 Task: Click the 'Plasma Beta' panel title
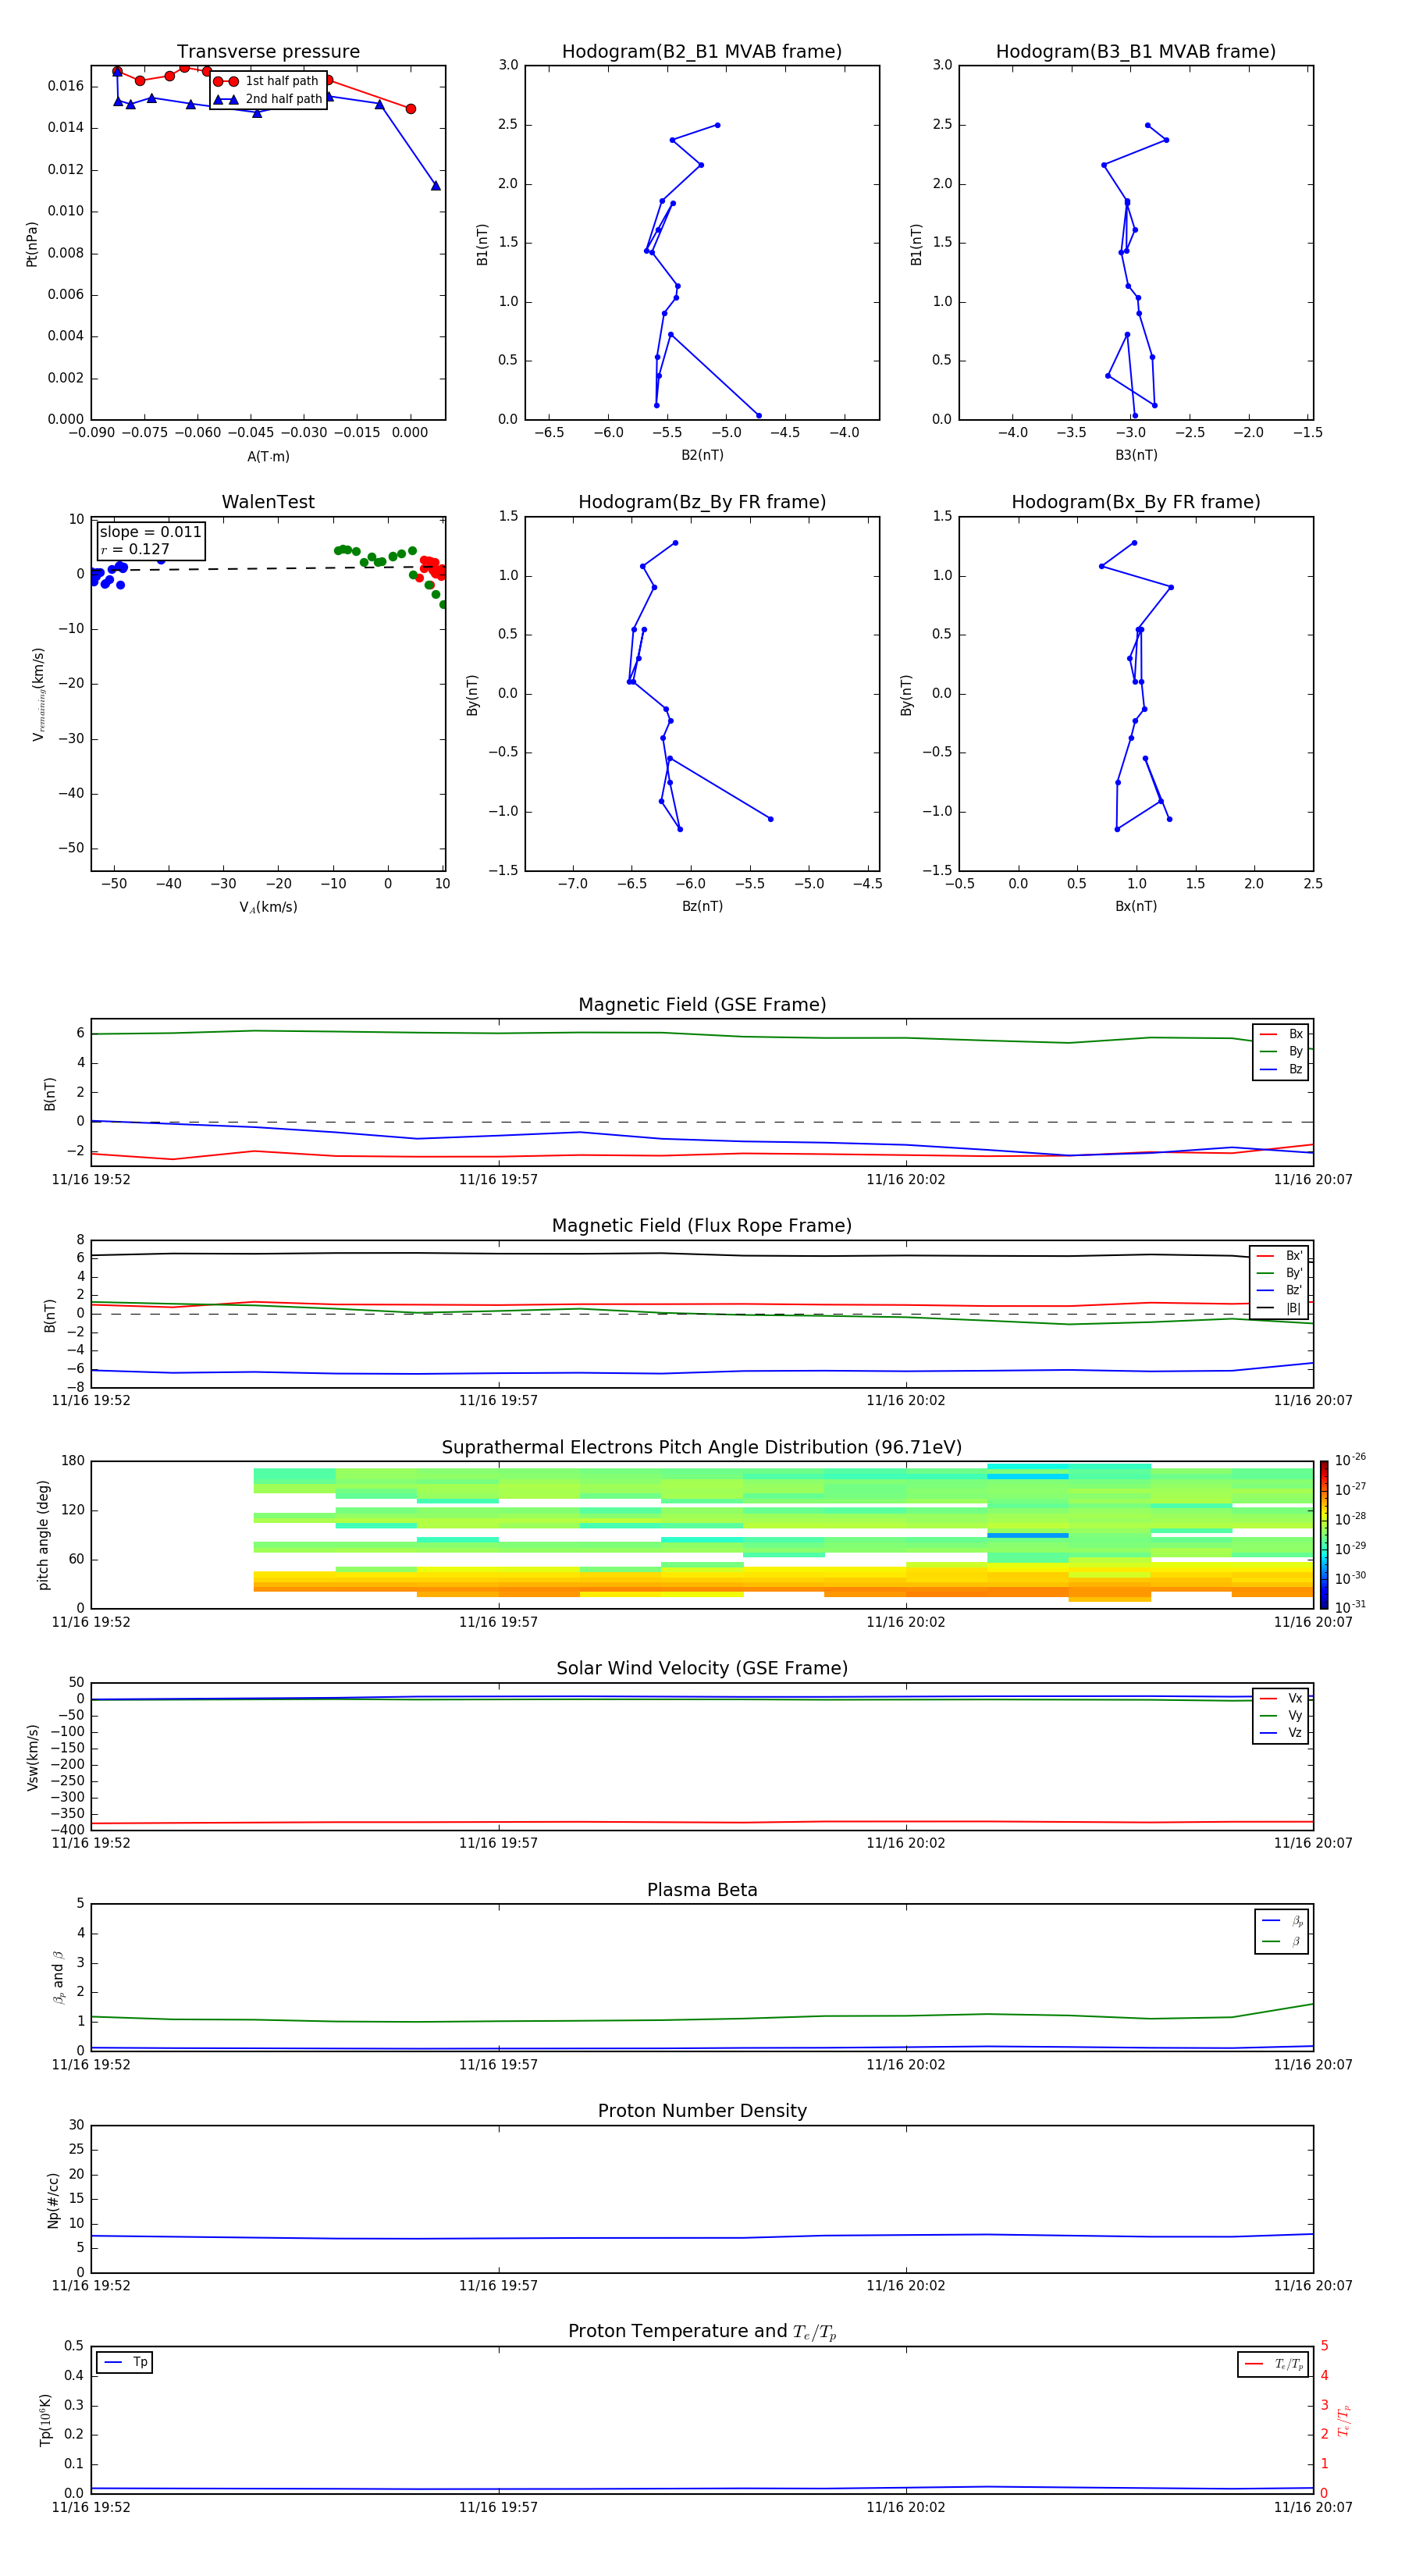[702, 1890]
